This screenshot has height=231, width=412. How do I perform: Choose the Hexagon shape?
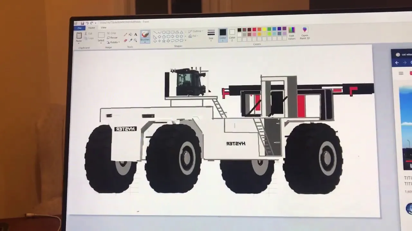click(168, 37)
